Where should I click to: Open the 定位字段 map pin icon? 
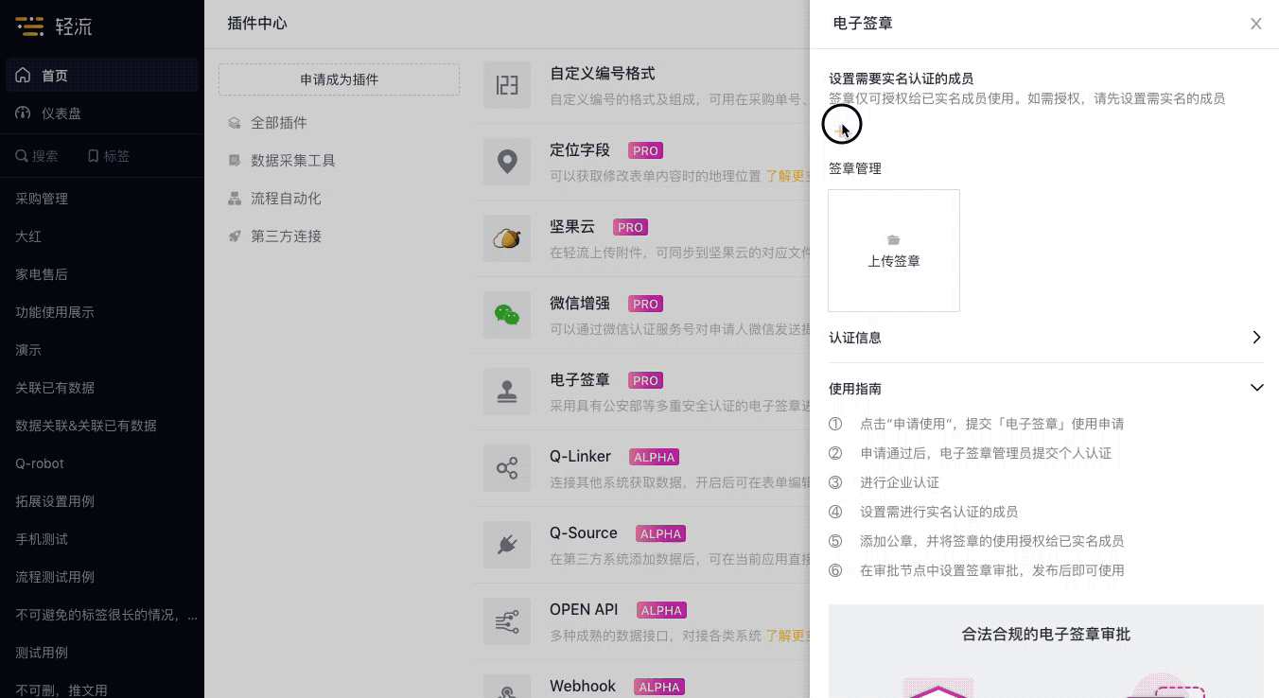click(x=507, y=162)
